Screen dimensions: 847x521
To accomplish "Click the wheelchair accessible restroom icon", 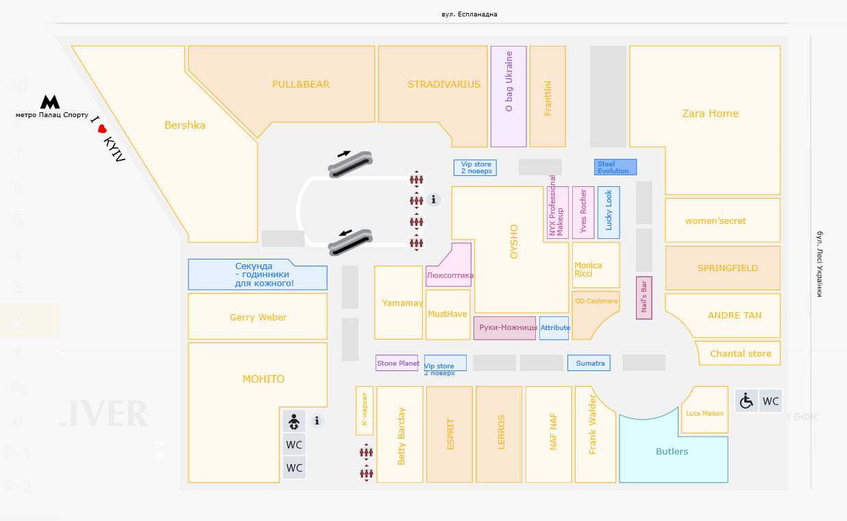I will click(x=746, y=401).
